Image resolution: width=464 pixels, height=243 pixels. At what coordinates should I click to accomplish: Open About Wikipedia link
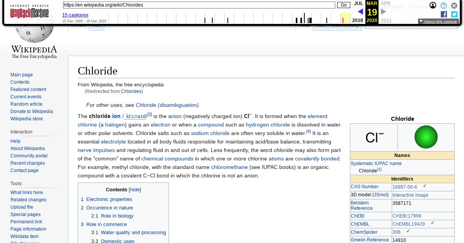pos(27,148)
